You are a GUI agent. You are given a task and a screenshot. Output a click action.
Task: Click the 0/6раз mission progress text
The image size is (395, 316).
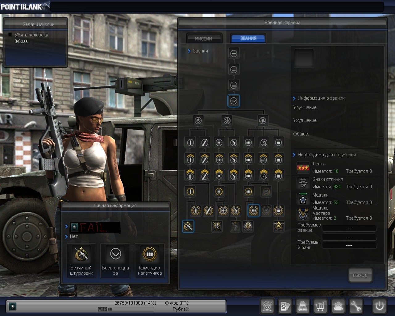(x=21, y=41)
